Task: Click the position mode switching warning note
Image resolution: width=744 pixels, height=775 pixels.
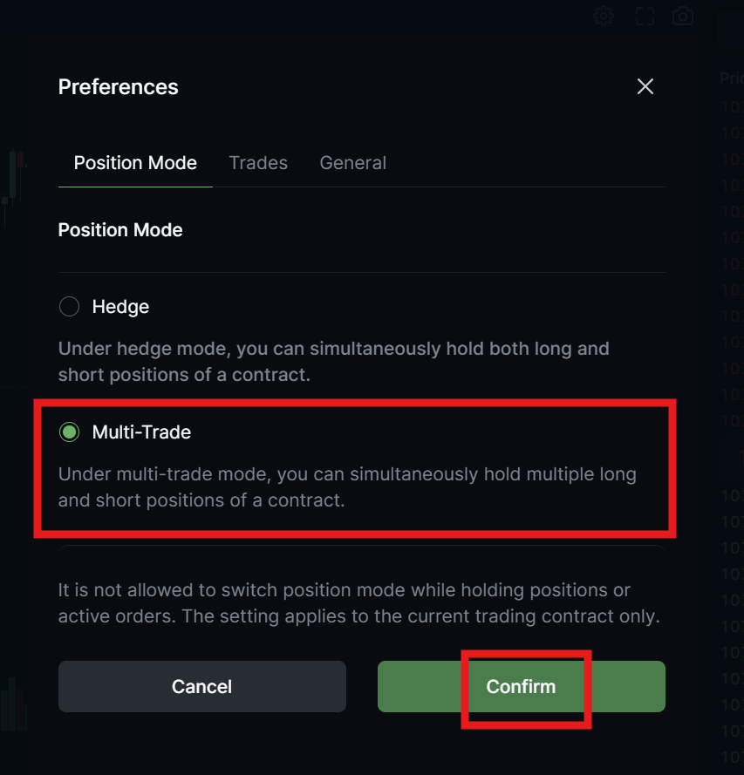Action: 358,603
